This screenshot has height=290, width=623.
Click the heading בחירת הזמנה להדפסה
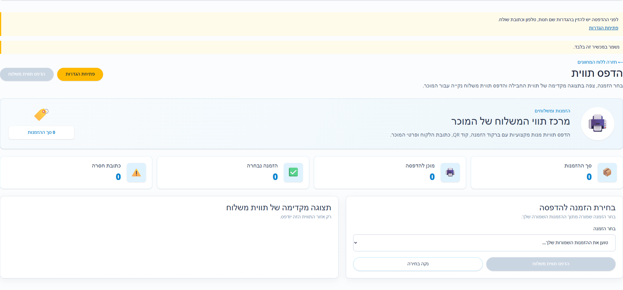(x=577, y=207)
